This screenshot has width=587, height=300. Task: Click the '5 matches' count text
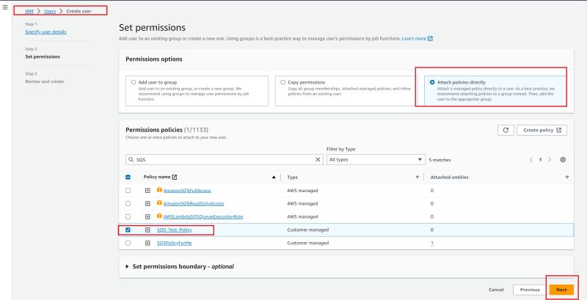pyautogui.click(x=440, y=160)
